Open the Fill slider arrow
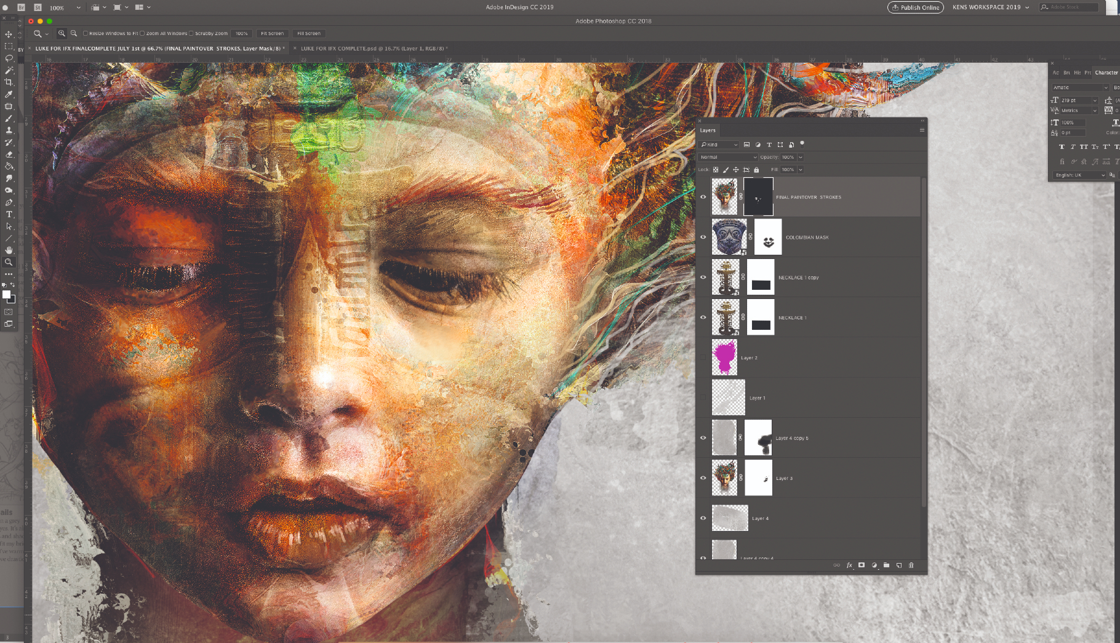 pos(801,170)
